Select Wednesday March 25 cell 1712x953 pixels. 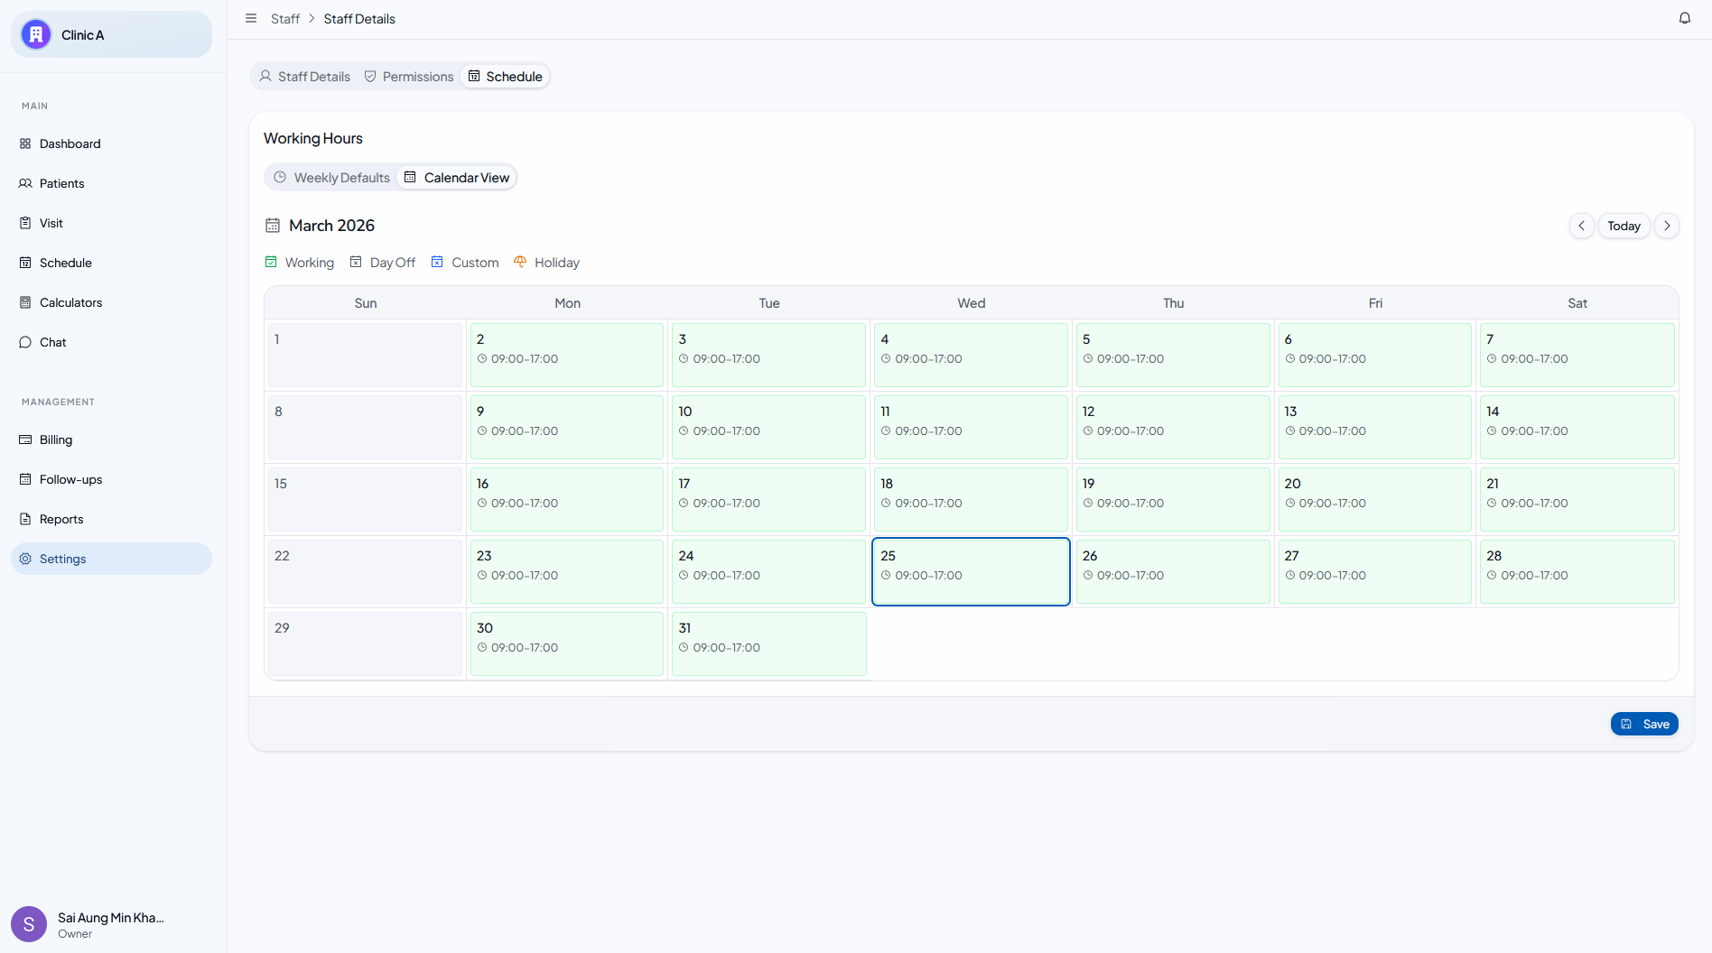coord(971,571)
